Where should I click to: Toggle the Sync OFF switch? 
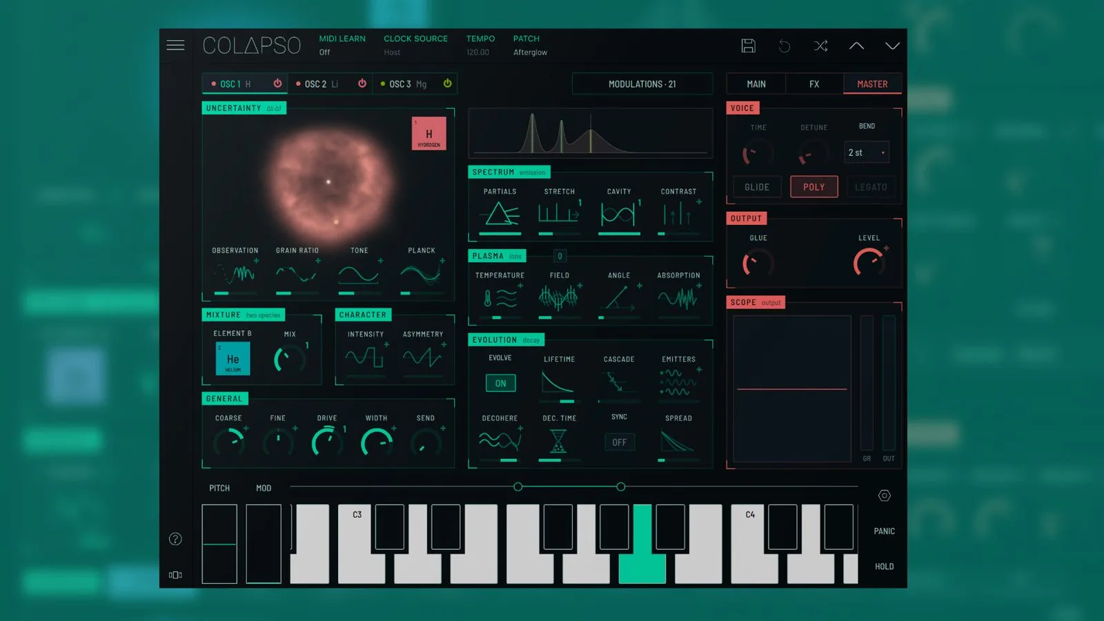(x=619, y=442)
